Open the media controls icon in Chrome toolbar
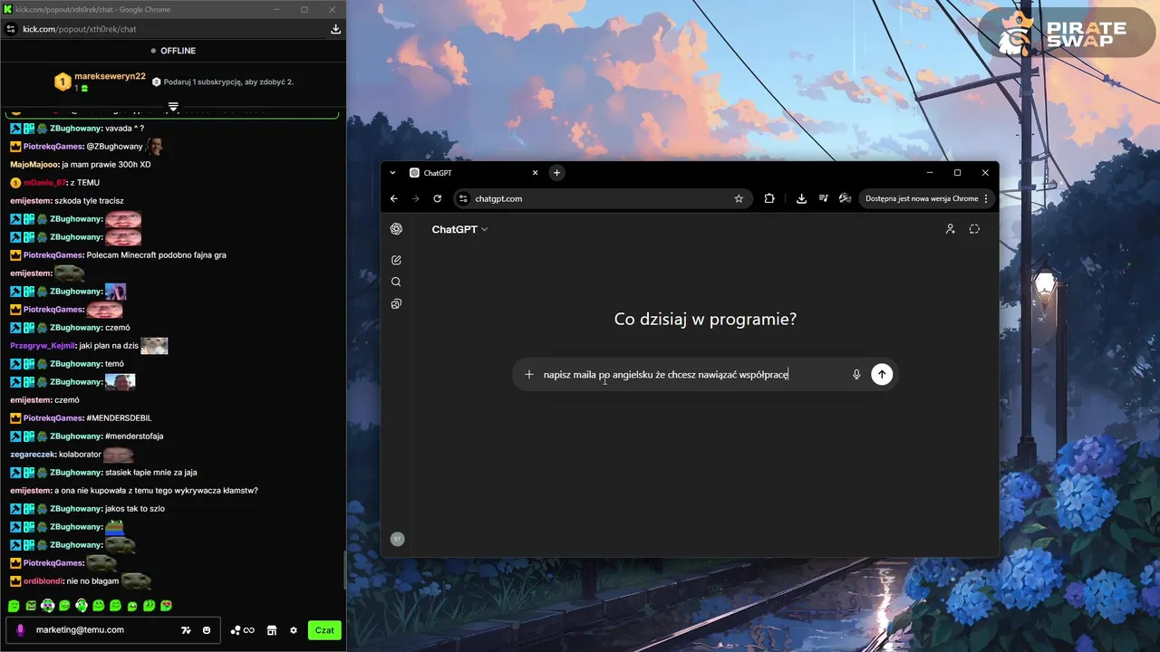The width and height of the screenshot is (1160, 652). tap(823, 198)
